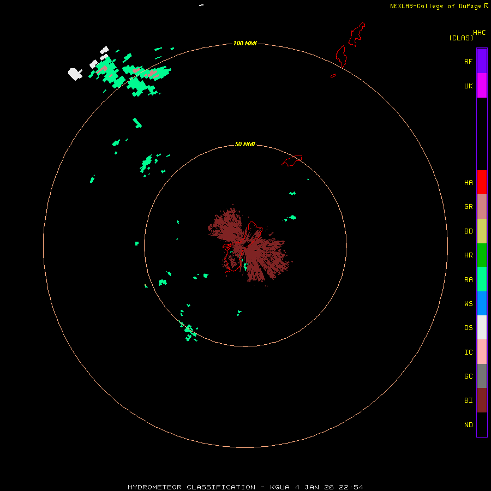Click the '50 NMI' range ring label
This screenshot has height=491, width=491.
[x=245, y=144]
